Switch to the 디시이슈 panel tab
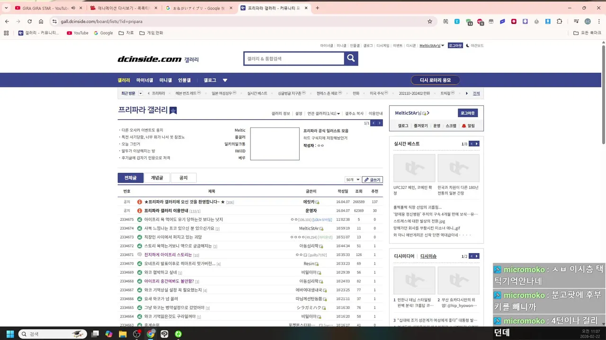The image size is (606, 340). point(428,256)
